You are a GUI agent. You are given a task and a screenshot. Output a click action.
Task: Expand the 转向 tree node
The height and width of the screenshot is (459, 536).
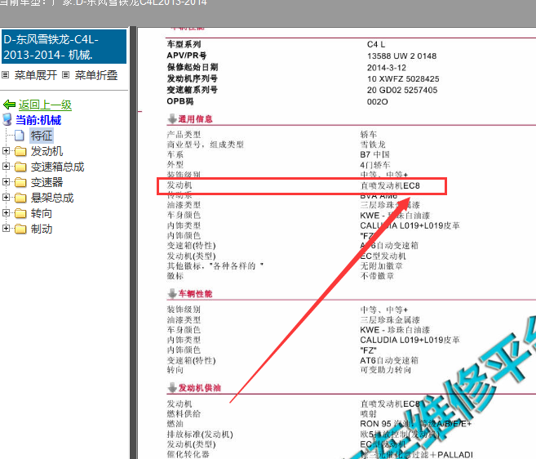pyautogui.click(x=6, y=212)
